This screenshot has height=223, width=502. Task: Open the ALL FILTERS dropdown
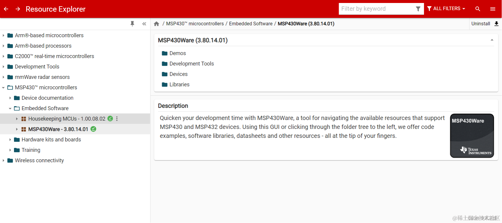pyautogui.click(x=446, y=9)
